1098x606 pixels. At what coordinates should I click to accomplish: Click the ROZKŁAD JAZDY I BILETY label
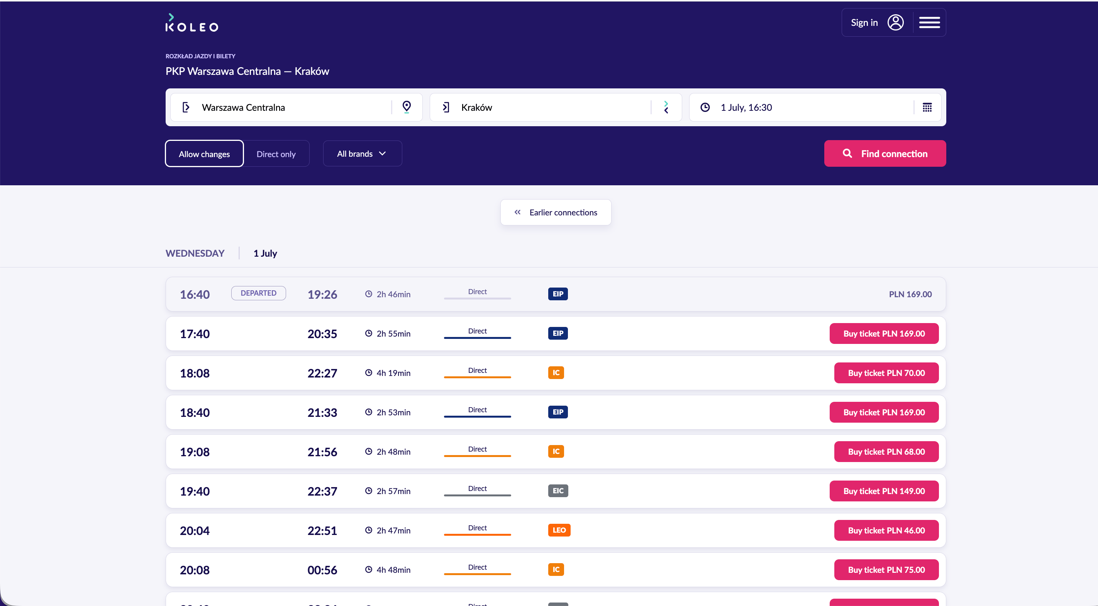200,56
